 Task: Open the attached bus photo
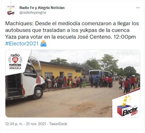pyautogui.click(x=73, y=84)
